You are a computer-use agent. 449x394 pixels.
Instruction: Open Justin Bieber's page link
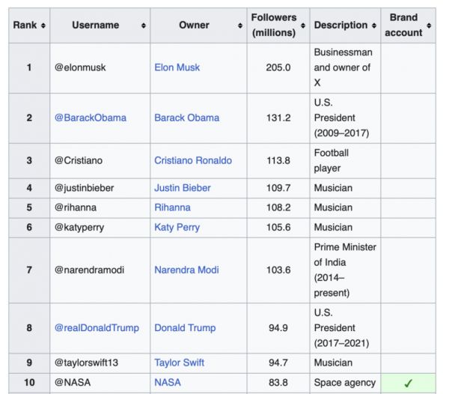pos(183,188)
